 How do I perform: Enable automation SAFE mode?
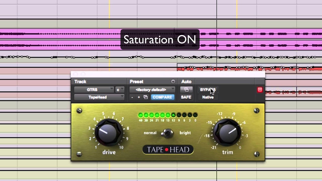pyautogui.click(x=186, y=97)
